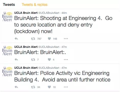
Task: Reply to the Shooting at Engineering 4 tweet
Action: (16, 39)
